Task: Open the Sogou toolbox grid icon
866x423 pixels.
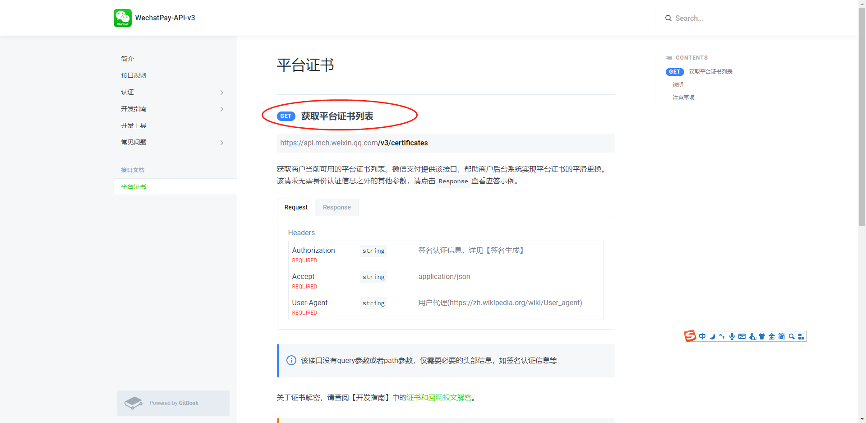Action: 802,336
